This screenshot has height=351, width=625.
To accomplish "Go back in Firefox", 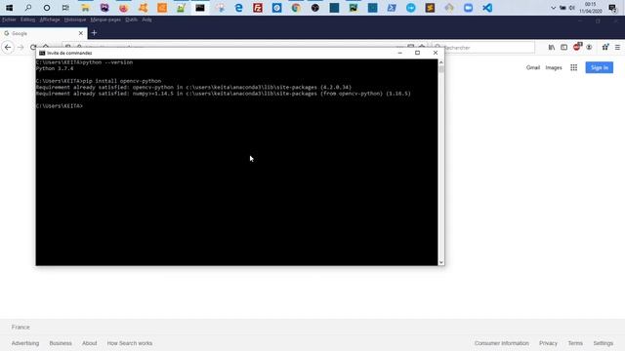I will (x=8, y=48).
